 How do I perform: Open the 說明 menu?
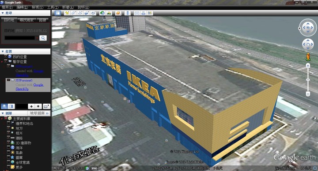(x=83, y=7)
